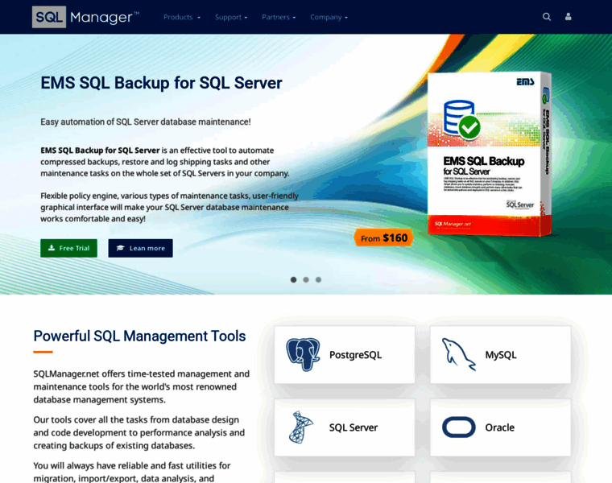Open the Company dropdown menu
The height and width of the screenshot is (483, 612).
point(329,17)
